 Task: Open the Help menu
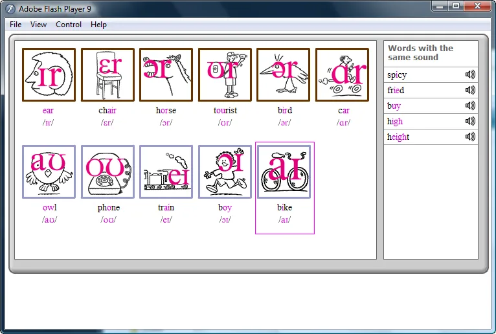coord(98,25)
